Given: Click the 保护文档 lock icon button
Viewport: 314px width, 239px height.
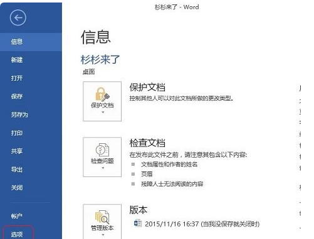Looking at the screenshot, I should (x=102, y=101).
